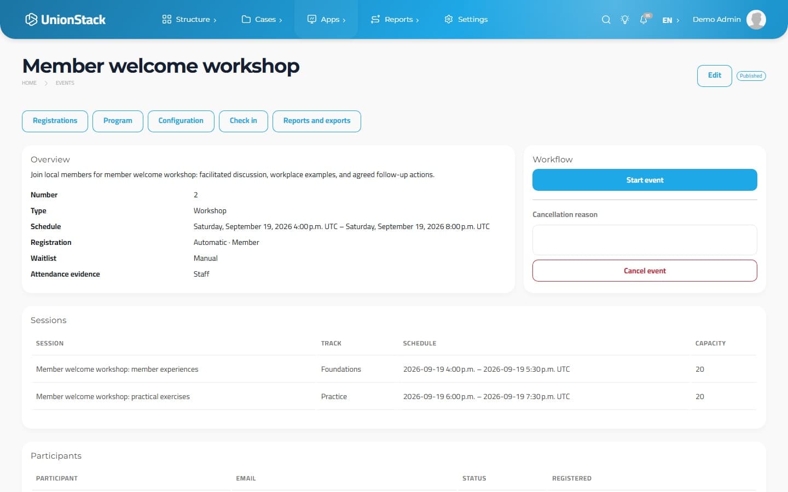This screenshot has width=788, height=492.
Task: Click the 6:00 p.m. to 7:30 p.m. schedule cell
Action: coord(486,396)
